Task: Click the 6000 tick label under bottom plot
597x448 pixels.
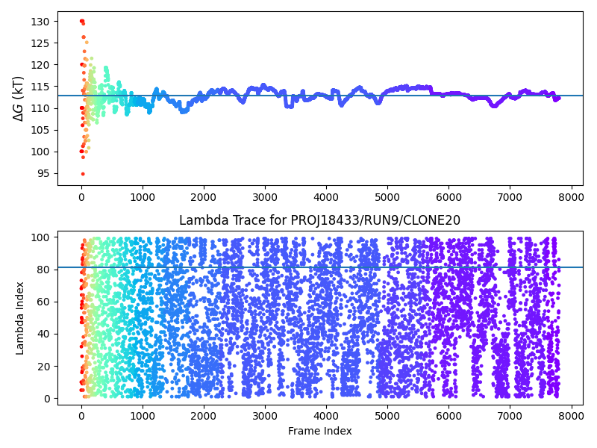Action: [448, 414]
